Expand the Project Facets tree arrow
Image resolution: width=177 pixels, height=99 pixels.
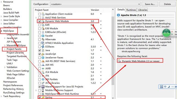[x=5, y=49]
